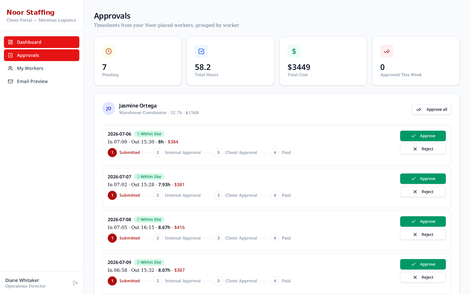
Task: Click step 3 Client Approval circle for 2026-07-08
Action: [x=218, y=238]
